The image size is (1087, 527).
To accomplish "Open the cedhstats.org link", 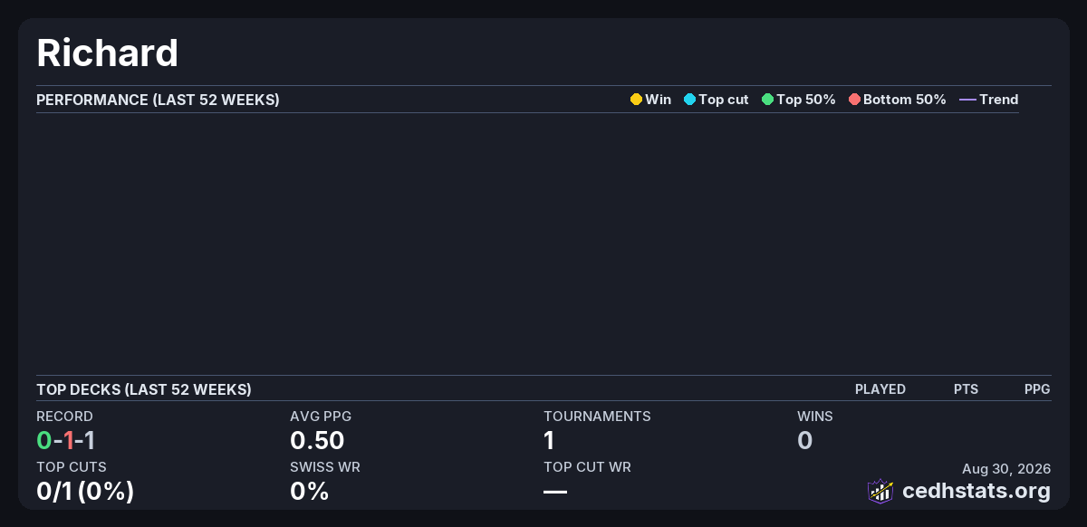I will pos(976,491).
